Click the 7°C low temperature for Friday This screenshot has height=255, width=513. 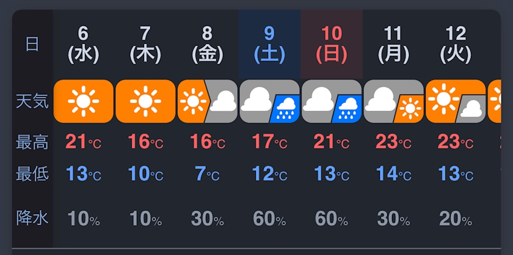[208, 174]
